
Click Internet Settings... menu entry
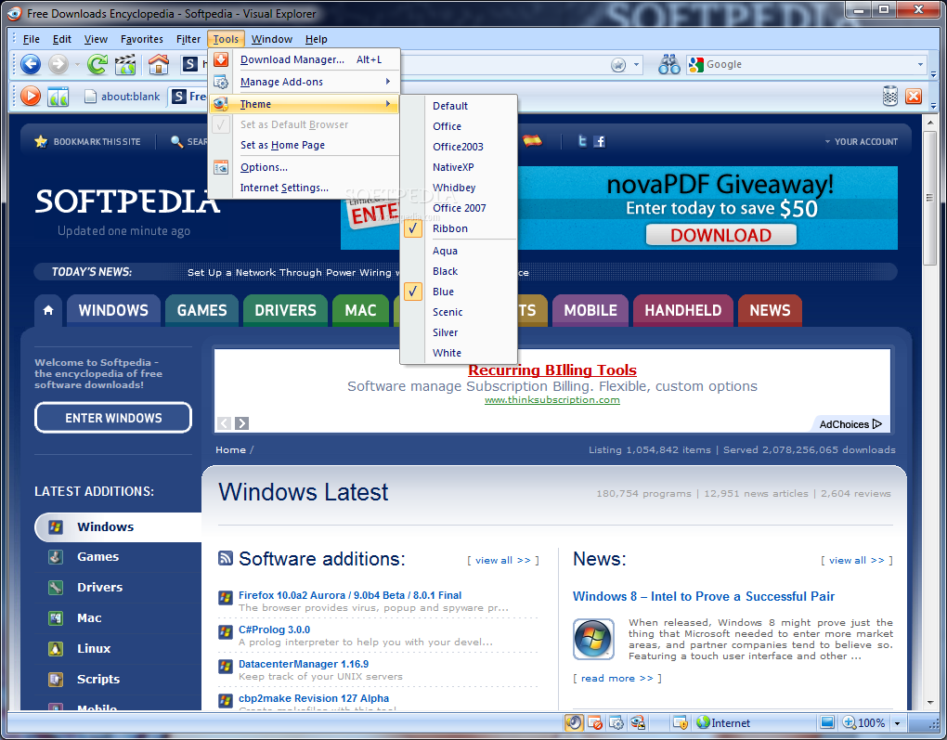(304, 188)
